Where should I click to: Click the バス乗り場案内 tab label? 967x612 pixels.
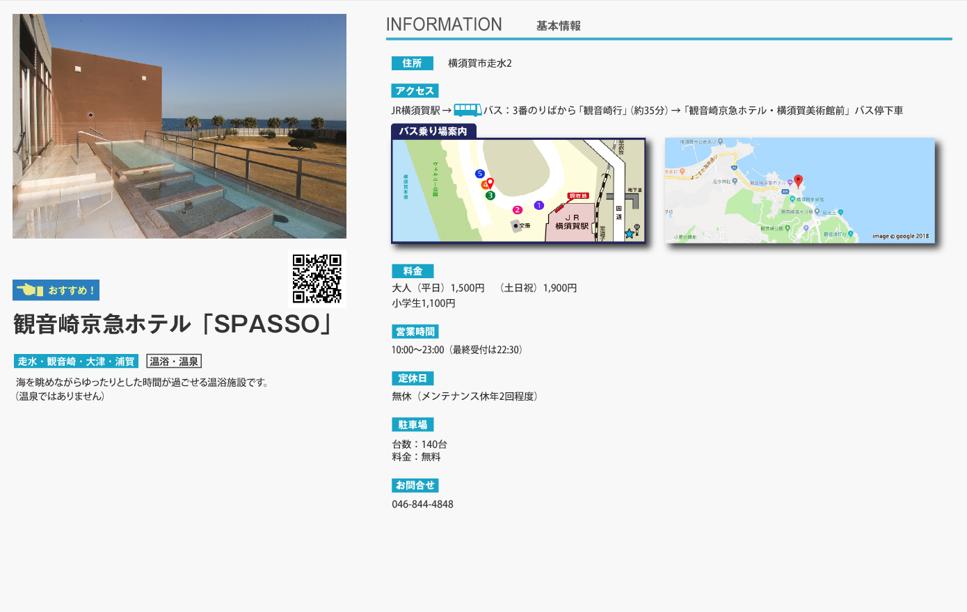point(433,131)
